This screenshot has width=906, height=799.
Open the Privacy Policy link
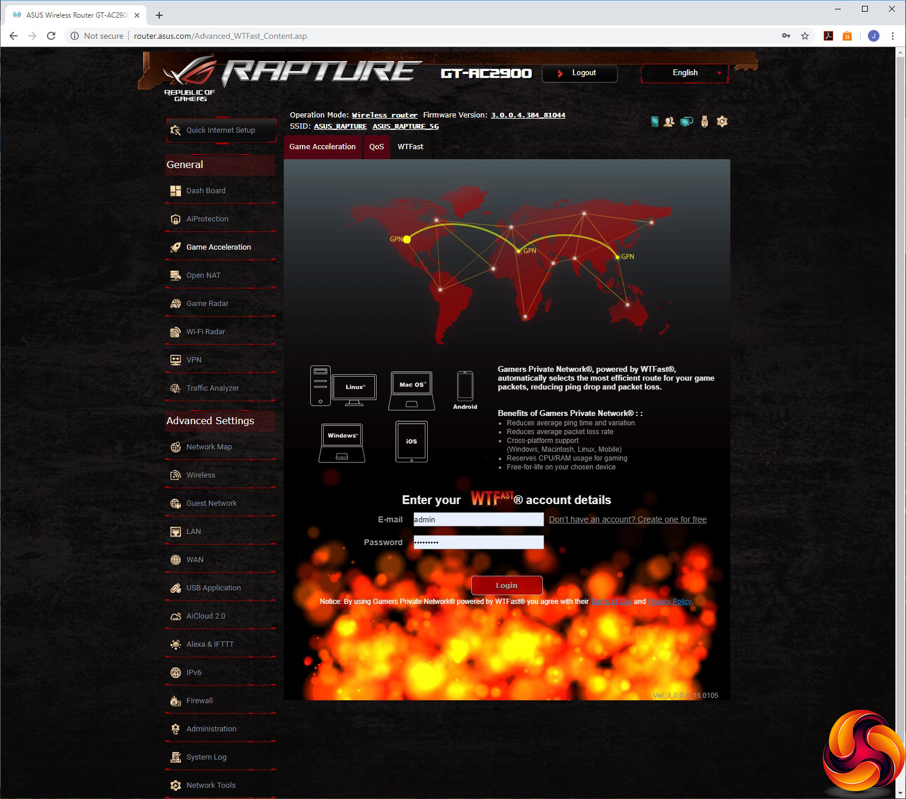[x=670, y=602]
